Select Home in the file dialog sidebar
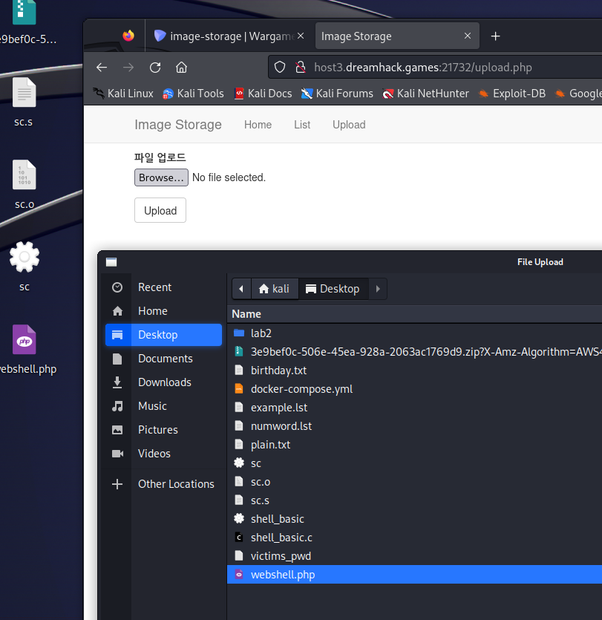 [163, 311]
